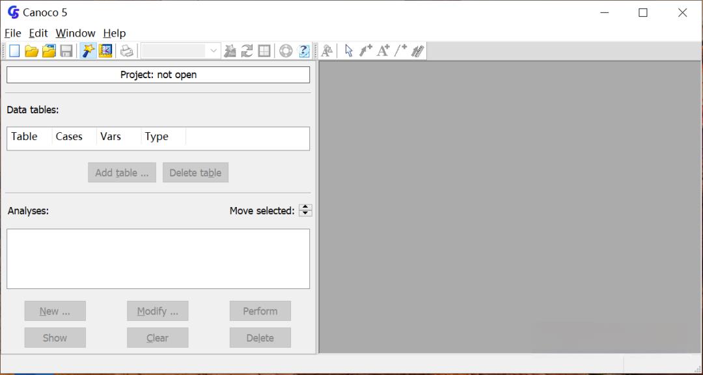The image size is (703, 375).
Task: Click the Add table ... button
Action: 122,173
